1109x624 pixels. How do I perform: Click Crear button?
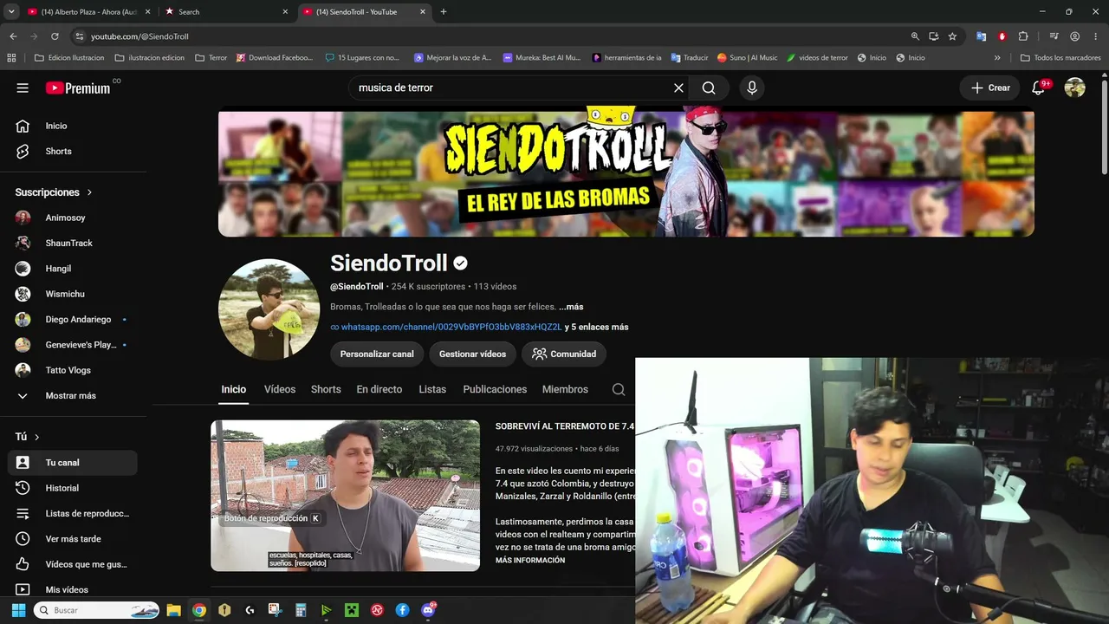point(990,88)
